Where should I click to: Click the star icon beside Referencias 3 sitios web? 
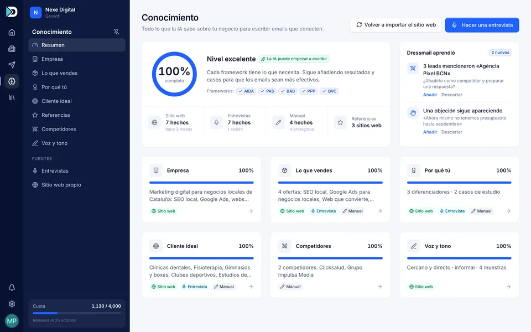(x=340, y=122)
